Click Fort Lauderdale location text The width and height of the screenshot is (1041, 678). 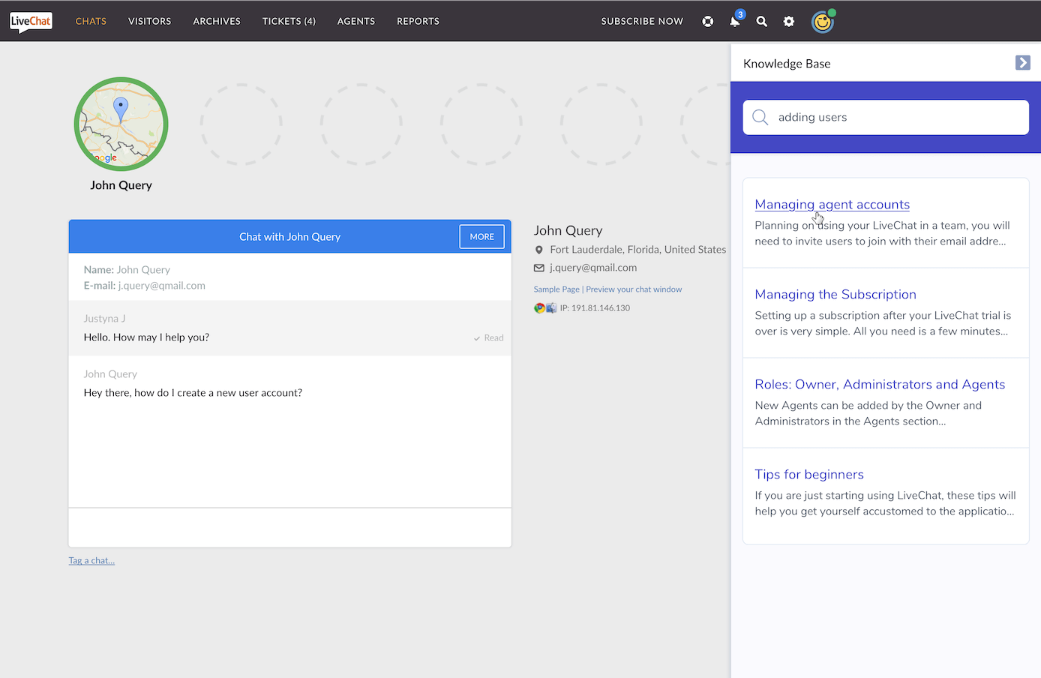pyautogui.click(x=637, y=250)
